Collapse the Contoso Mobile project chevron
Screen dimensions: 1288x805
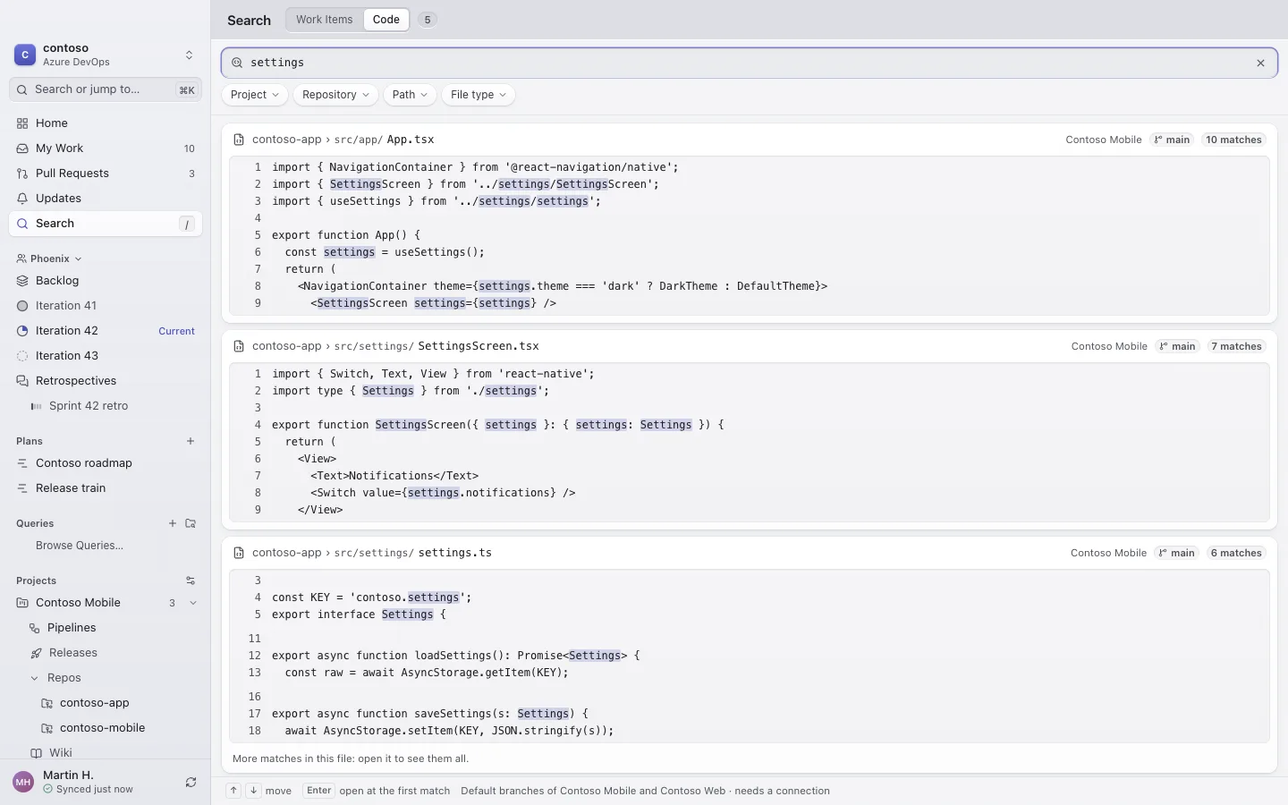pyautogui.click(x=193, y=603)
